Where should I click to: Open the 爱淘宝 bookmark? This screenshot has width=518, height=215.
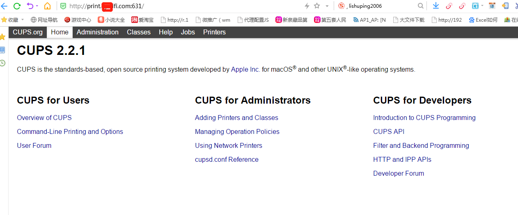[142, 20]
